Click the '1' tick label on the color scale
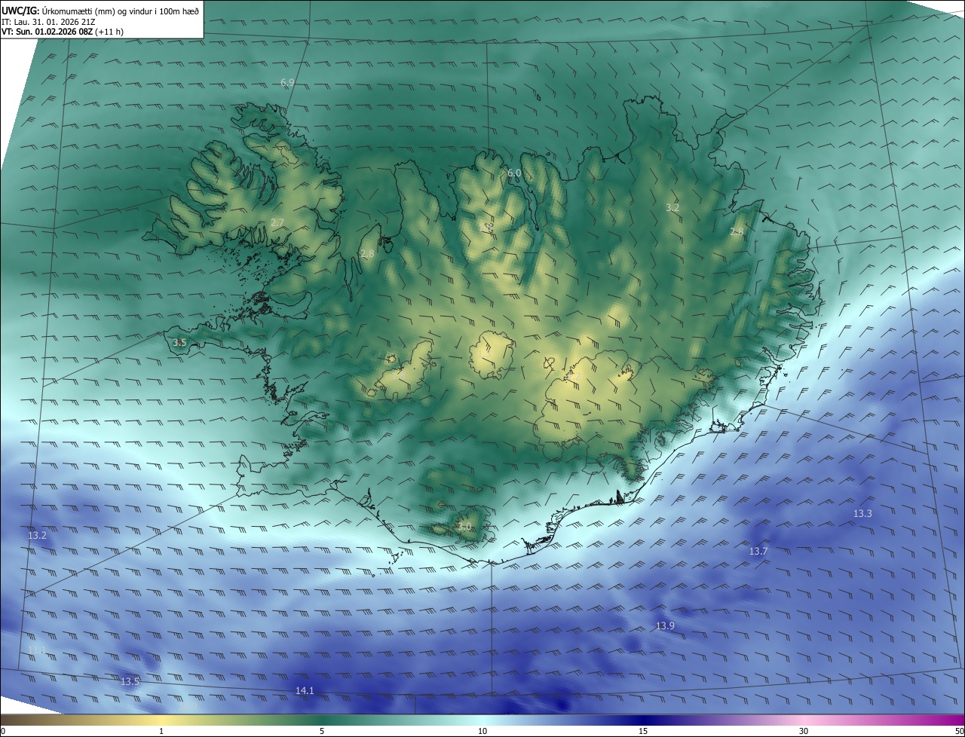The width and height of the screenshot is (965, 737). (x=161, y=731)
